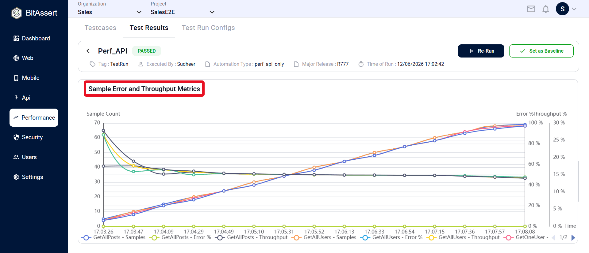The width and height of the screenshot is (589, 253).
Task: Click the page vertical scrollbar thumb
Action: pos(579,181)
